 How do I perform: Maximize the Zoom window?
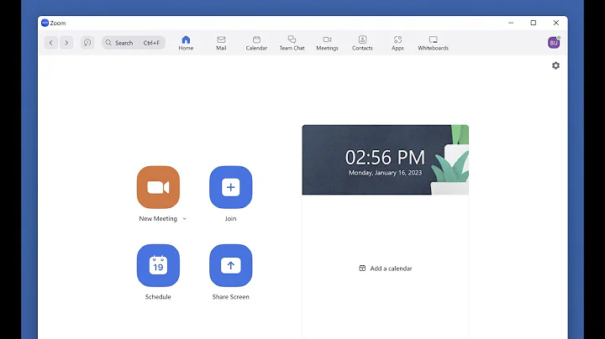click(534, 23)
